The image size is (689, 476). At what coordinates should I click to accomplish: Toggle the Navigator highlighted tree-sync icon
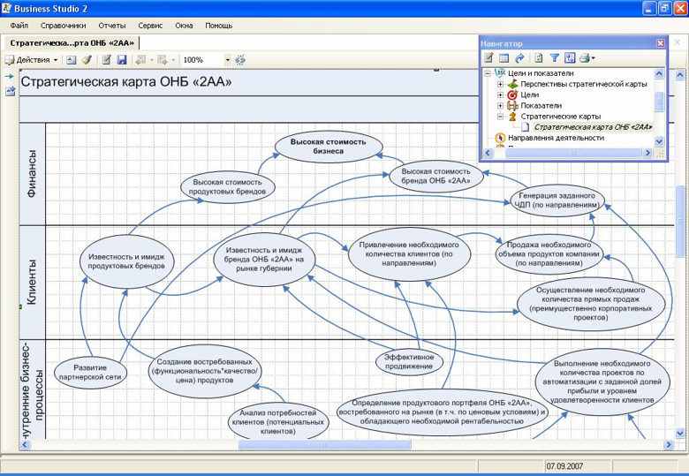click(x=570, y=57)
